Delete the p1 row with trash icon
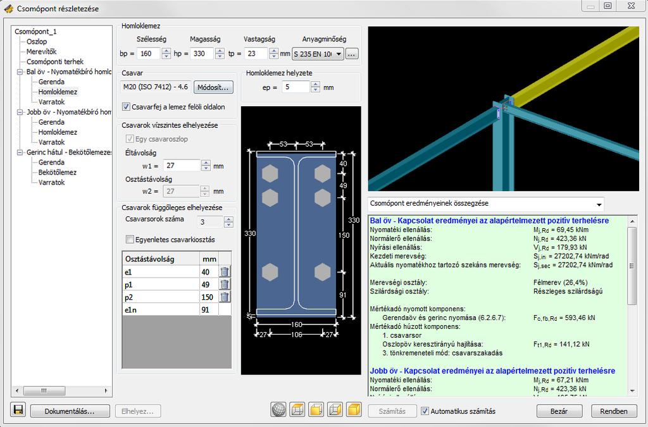Viewport: 648px width, 427px height. coord(225,285)
